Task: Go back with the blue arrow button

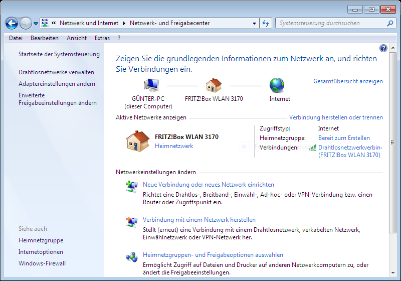Action: pos(12,23)
